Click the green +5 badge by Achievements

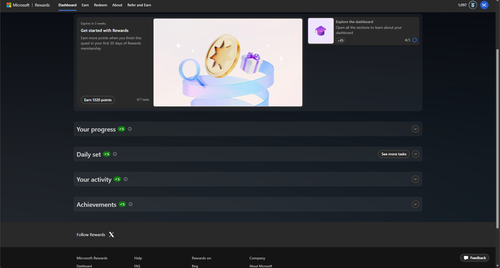point(122,204)
